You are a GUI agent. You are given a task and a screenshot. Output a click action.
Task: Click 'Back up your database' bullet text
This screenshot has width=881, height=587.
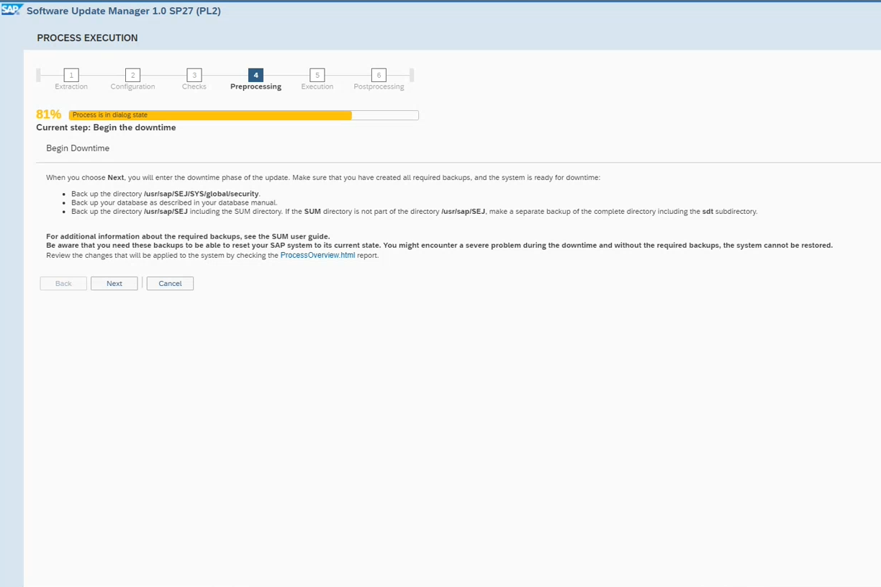point(174,203)
